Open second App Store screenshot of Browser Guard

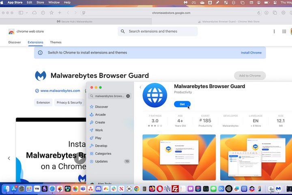(x=256, y=157)
